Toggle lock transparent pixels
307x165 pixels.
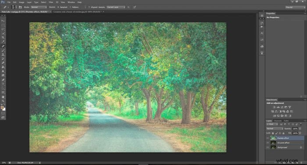pos(273,133)
